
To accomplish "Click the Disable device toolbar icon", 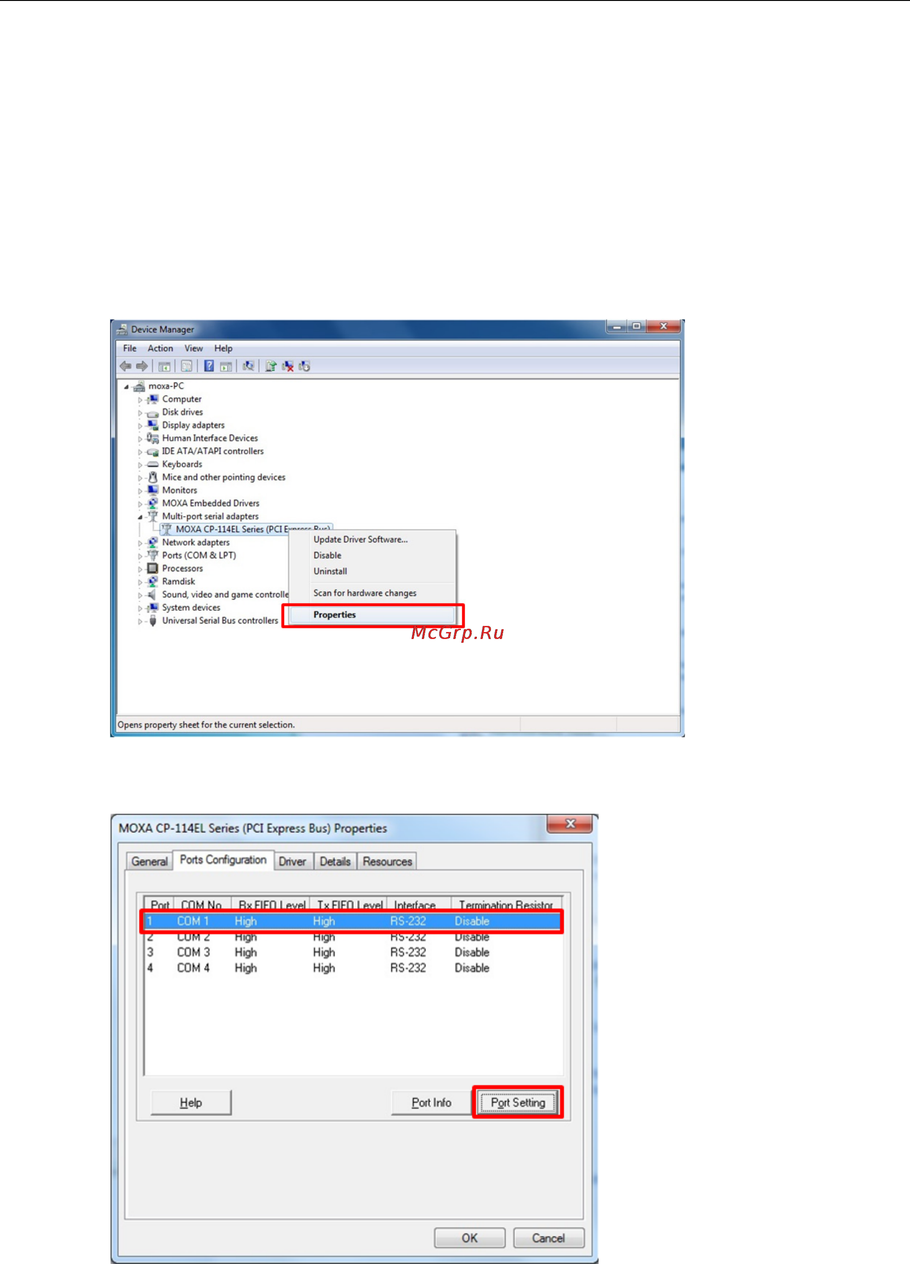I will 305,366.
